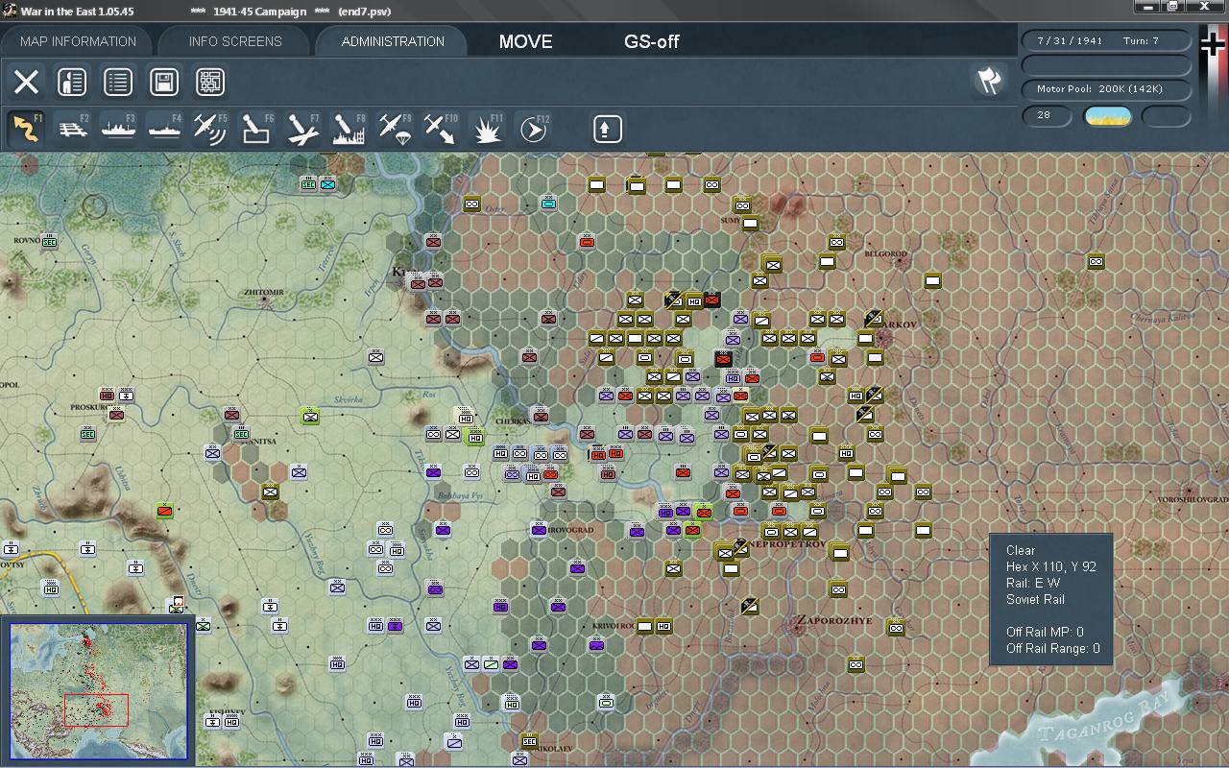Click the GS-off indicator
Viewport: 1229px width, 768px height.
[652, 41]
